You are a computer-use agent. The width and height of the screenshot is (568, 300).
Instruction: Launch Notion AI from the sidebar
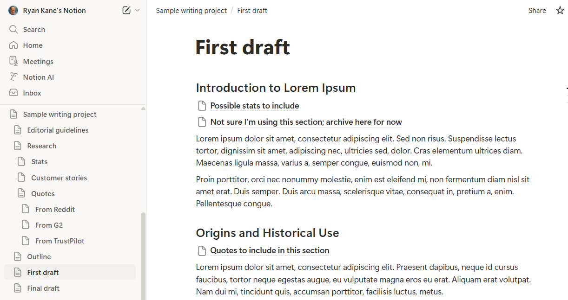39,77
